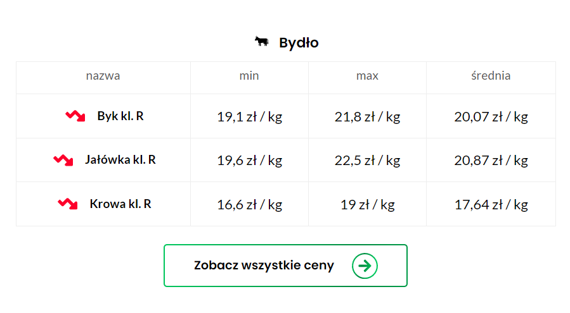Click the 19,1 zł / kg min price

[249, 117]
